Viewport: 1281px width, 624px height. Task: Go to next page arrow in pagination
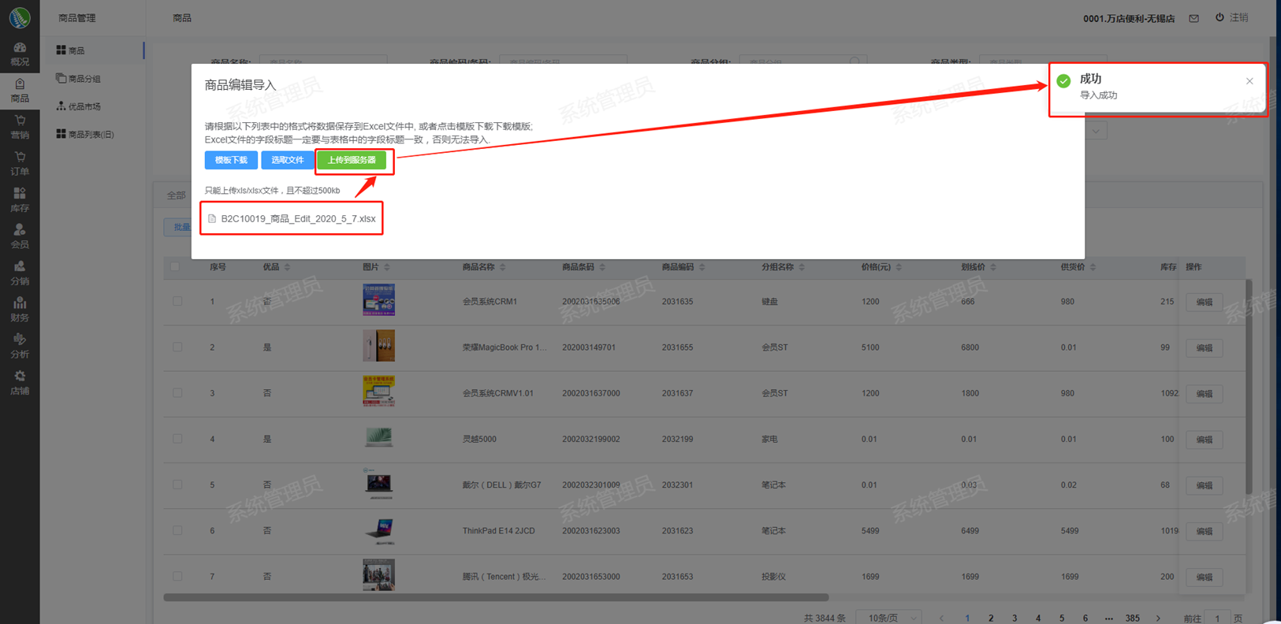(x=1158, y=618)
